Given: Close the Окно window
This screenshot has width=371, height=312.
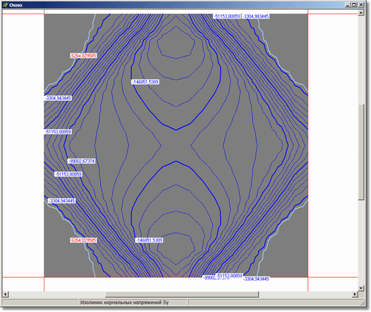Looking at the screenshot, I should [361, 4].
